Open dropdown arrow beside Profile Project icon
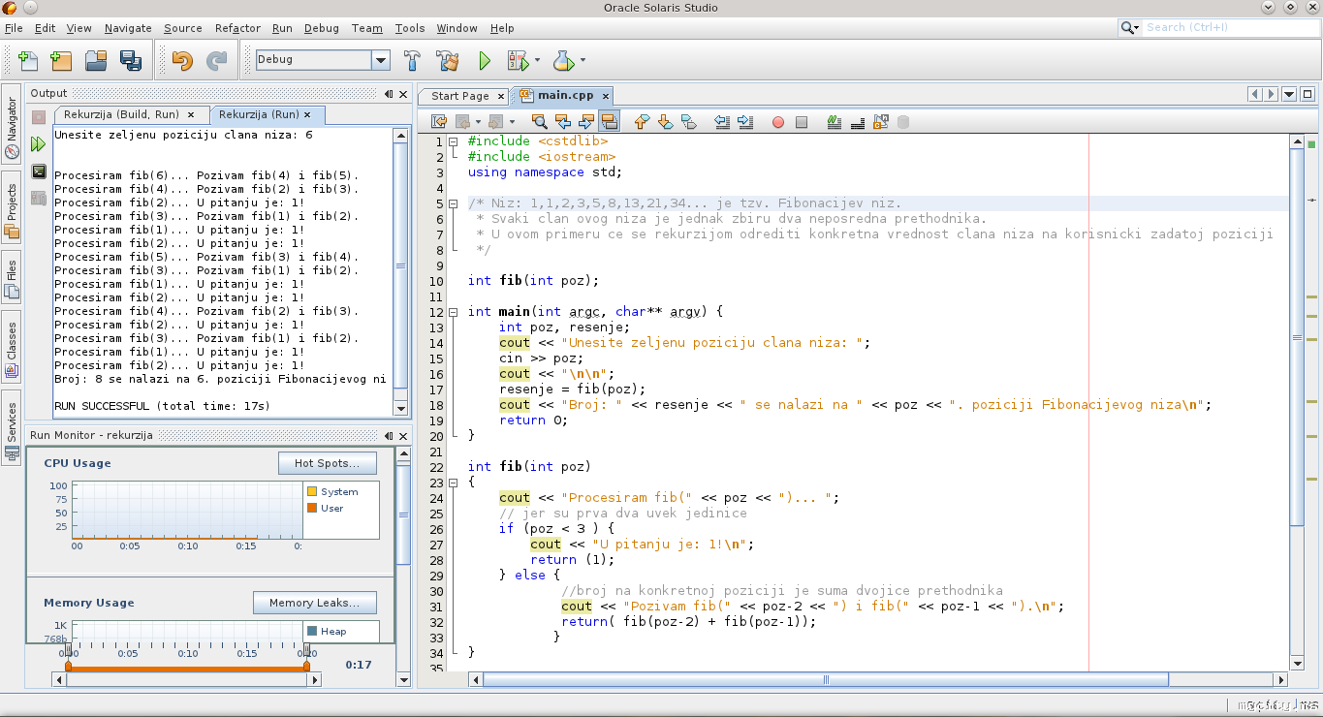Viewport: 1323px width, 717px height. (x=583, y=61)
